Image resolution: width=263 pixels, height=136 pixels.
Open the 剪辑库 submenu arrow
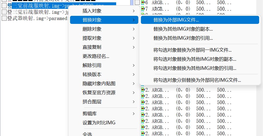pos(134,114)
